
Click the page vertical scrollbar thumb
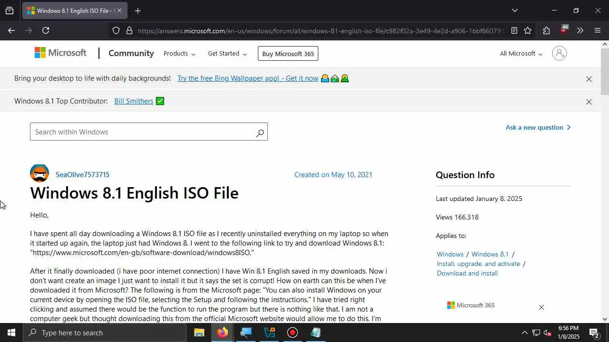[x=605, y=72]
